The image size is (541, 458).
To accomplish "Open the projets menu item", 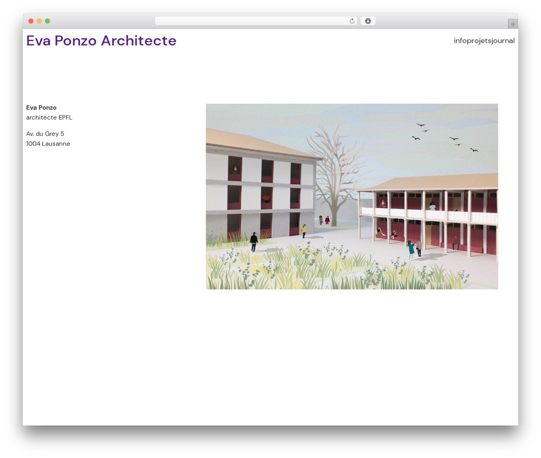I will (x=479, y=41).
